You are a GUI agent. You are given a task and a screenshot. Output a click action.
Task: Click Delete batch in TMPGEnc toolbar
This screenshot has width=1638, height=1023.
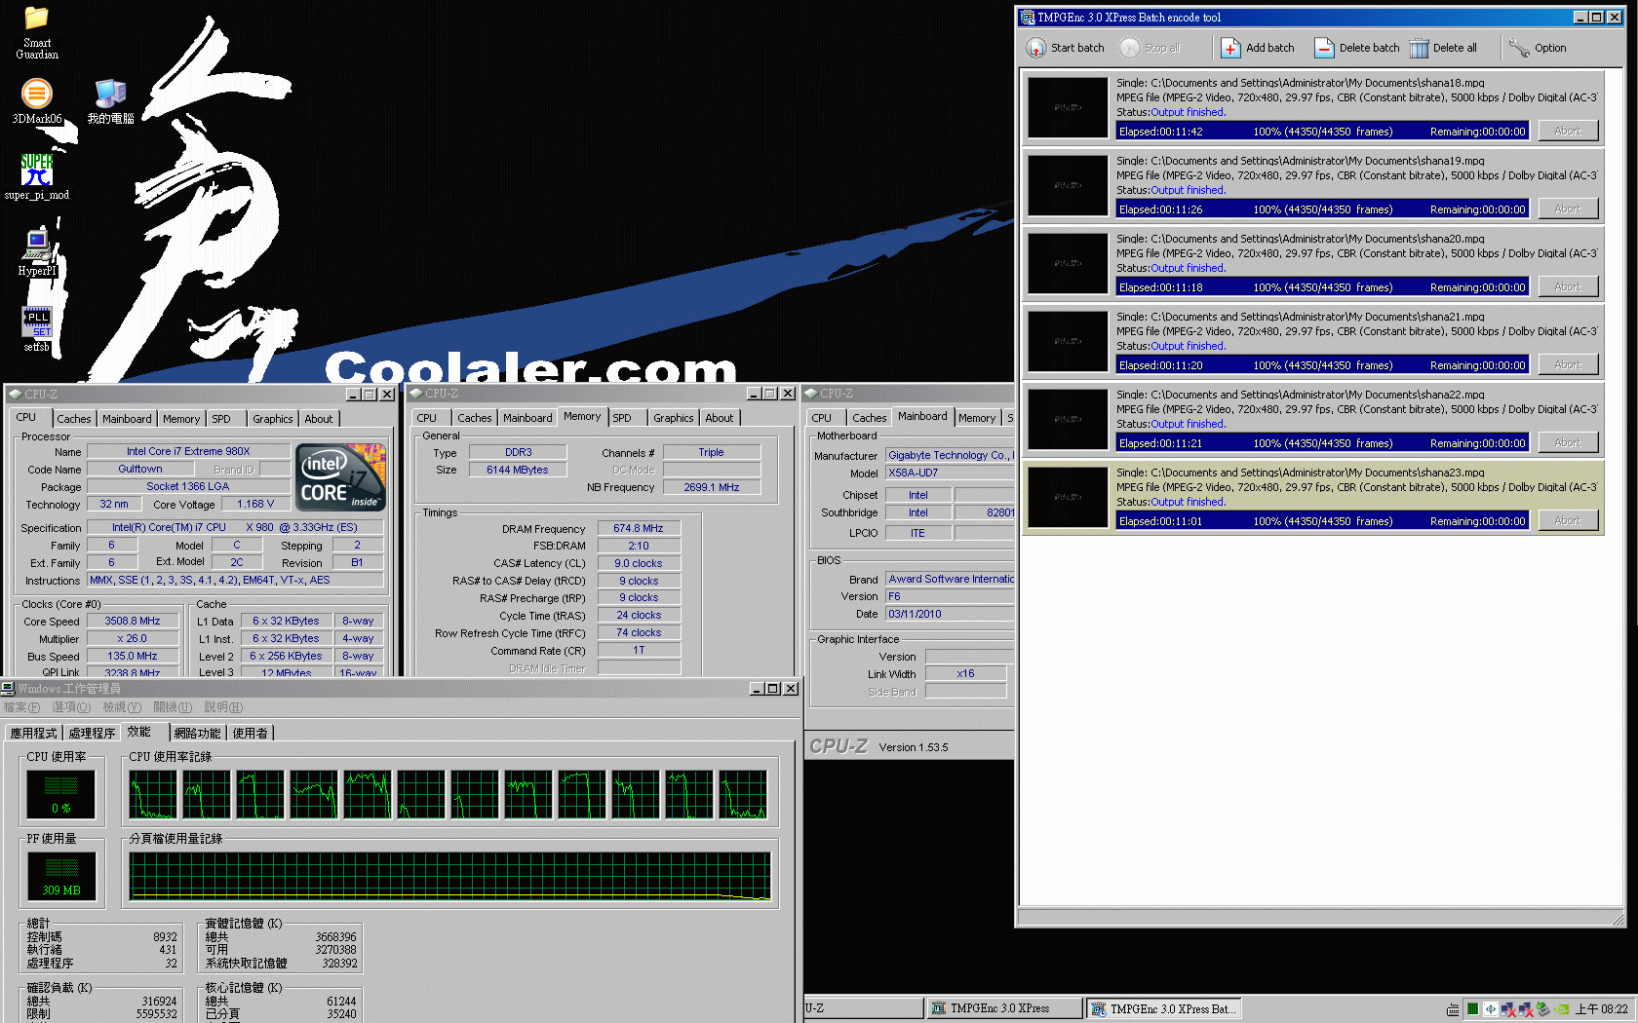pyautogui.click(x=1357, y=48)
